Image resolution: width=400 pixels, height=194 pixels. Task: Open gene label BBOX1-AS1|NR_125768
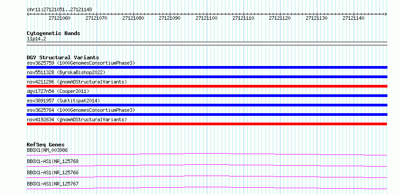click(53, 161)
